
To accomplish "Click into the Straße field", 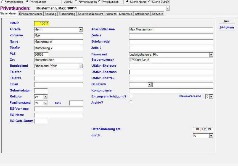I will click(x=59, y=48).
